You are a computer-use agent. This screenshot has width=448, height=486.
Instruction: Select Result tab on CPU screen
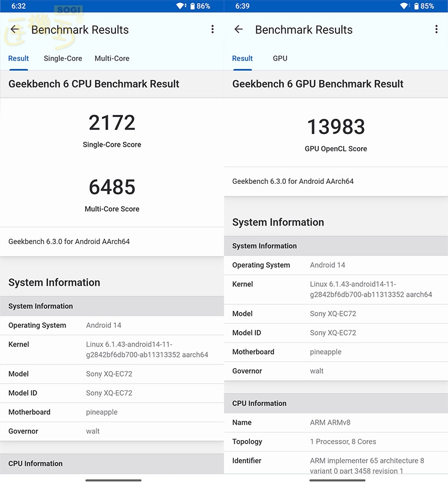click(x=19, y=58)
